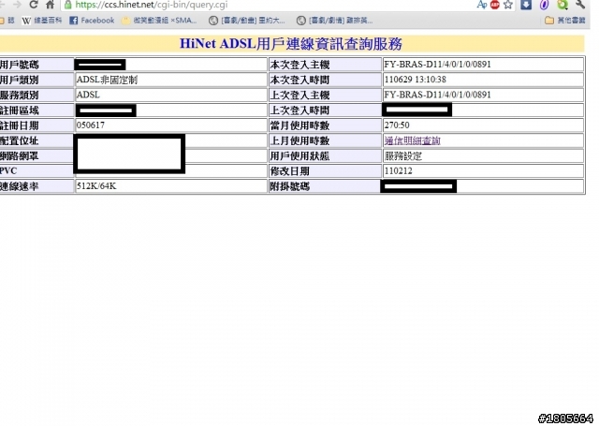Click the 本次登入時間 label cell

[325, 80]
